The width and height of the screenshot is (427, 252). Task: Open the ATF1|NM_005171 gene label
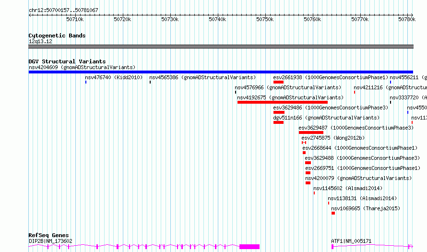coord(351,241)
